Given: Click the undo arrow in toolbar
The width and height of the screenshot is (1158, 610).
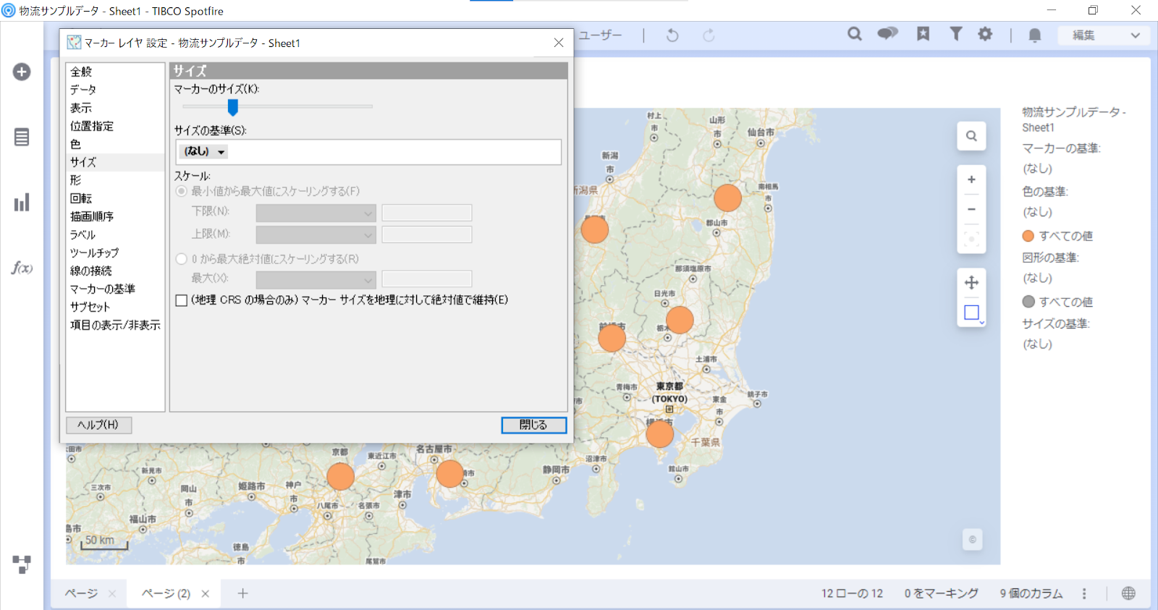Looking at the screenshot, I should coord(672,35).
